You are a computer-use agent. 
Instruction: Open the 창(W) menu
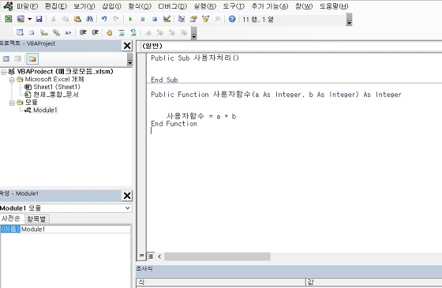tap(304, 6)
